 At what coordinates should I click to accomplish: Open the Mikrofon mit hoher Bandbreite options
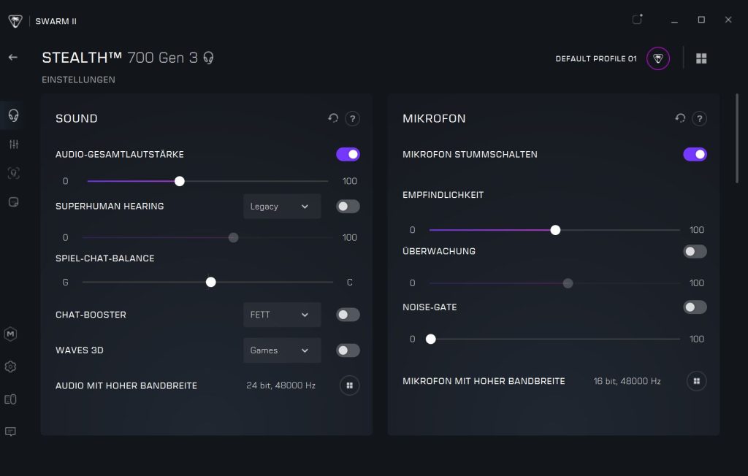(x=697, y=381)
